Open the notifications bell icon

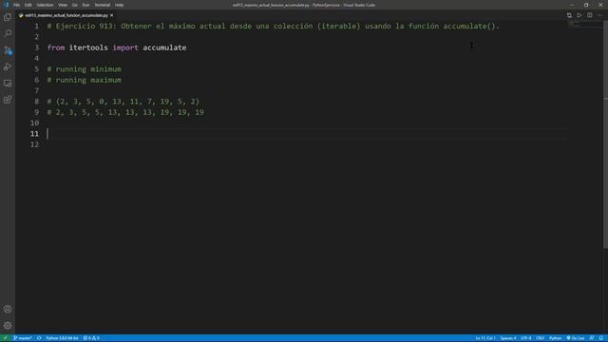601,338
